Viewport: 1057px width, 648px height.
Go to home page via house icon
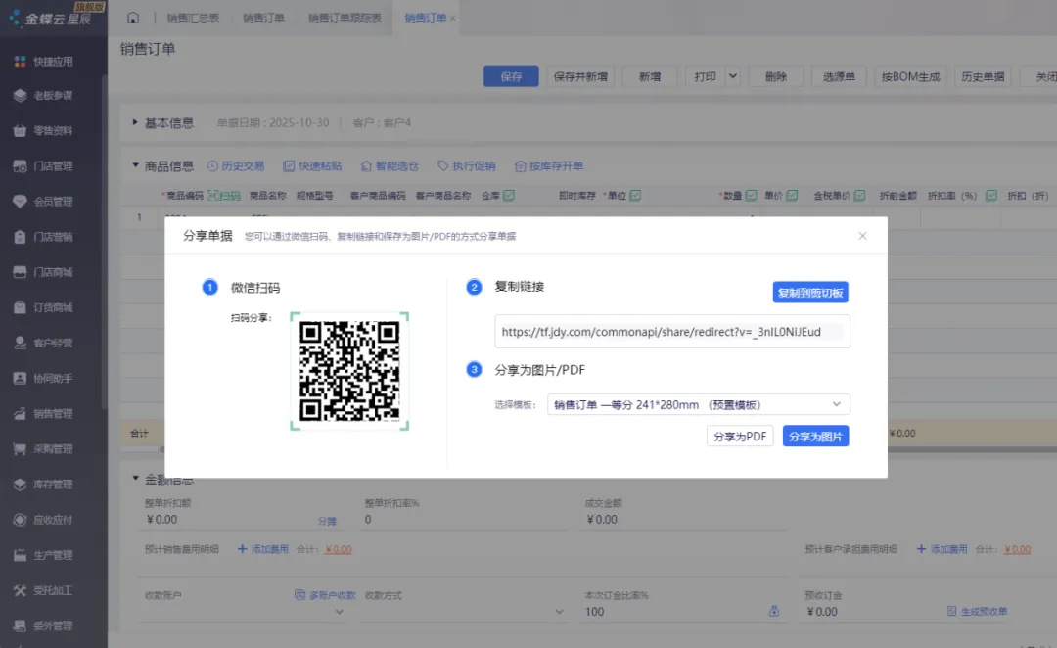pyautogui.click(x=133, y=18)
